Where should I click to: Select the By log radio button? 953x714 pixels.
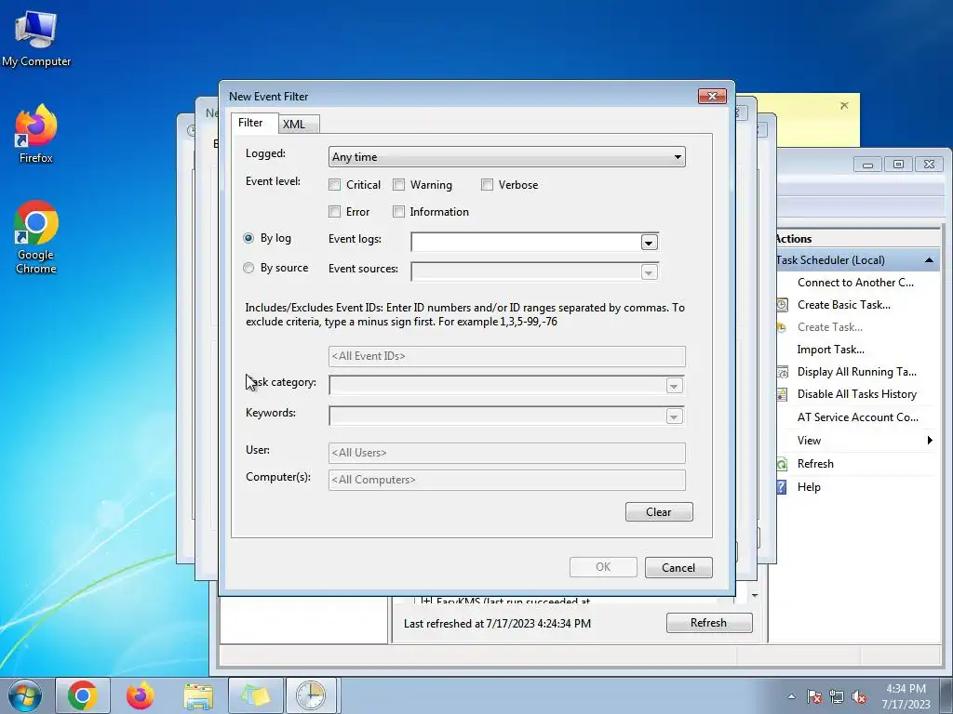coord(248,238)
